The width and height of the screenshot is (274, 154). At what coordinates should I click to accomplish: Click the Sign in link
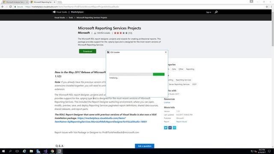208,12
